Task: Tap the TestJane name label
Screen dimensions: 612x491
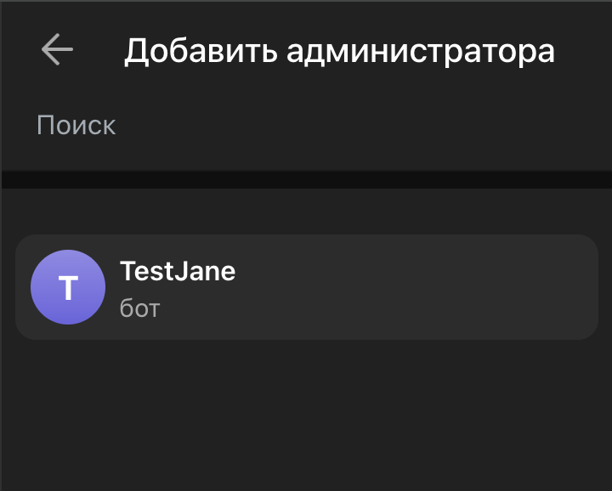Action: (x=178, y=271)
